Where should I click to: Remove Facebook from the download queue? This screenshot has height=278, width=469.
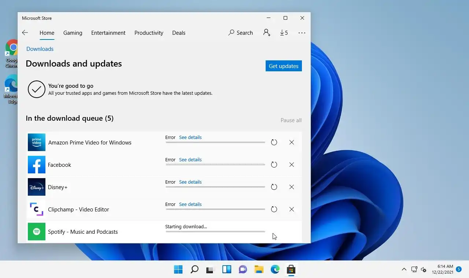(x=292, y=165)
